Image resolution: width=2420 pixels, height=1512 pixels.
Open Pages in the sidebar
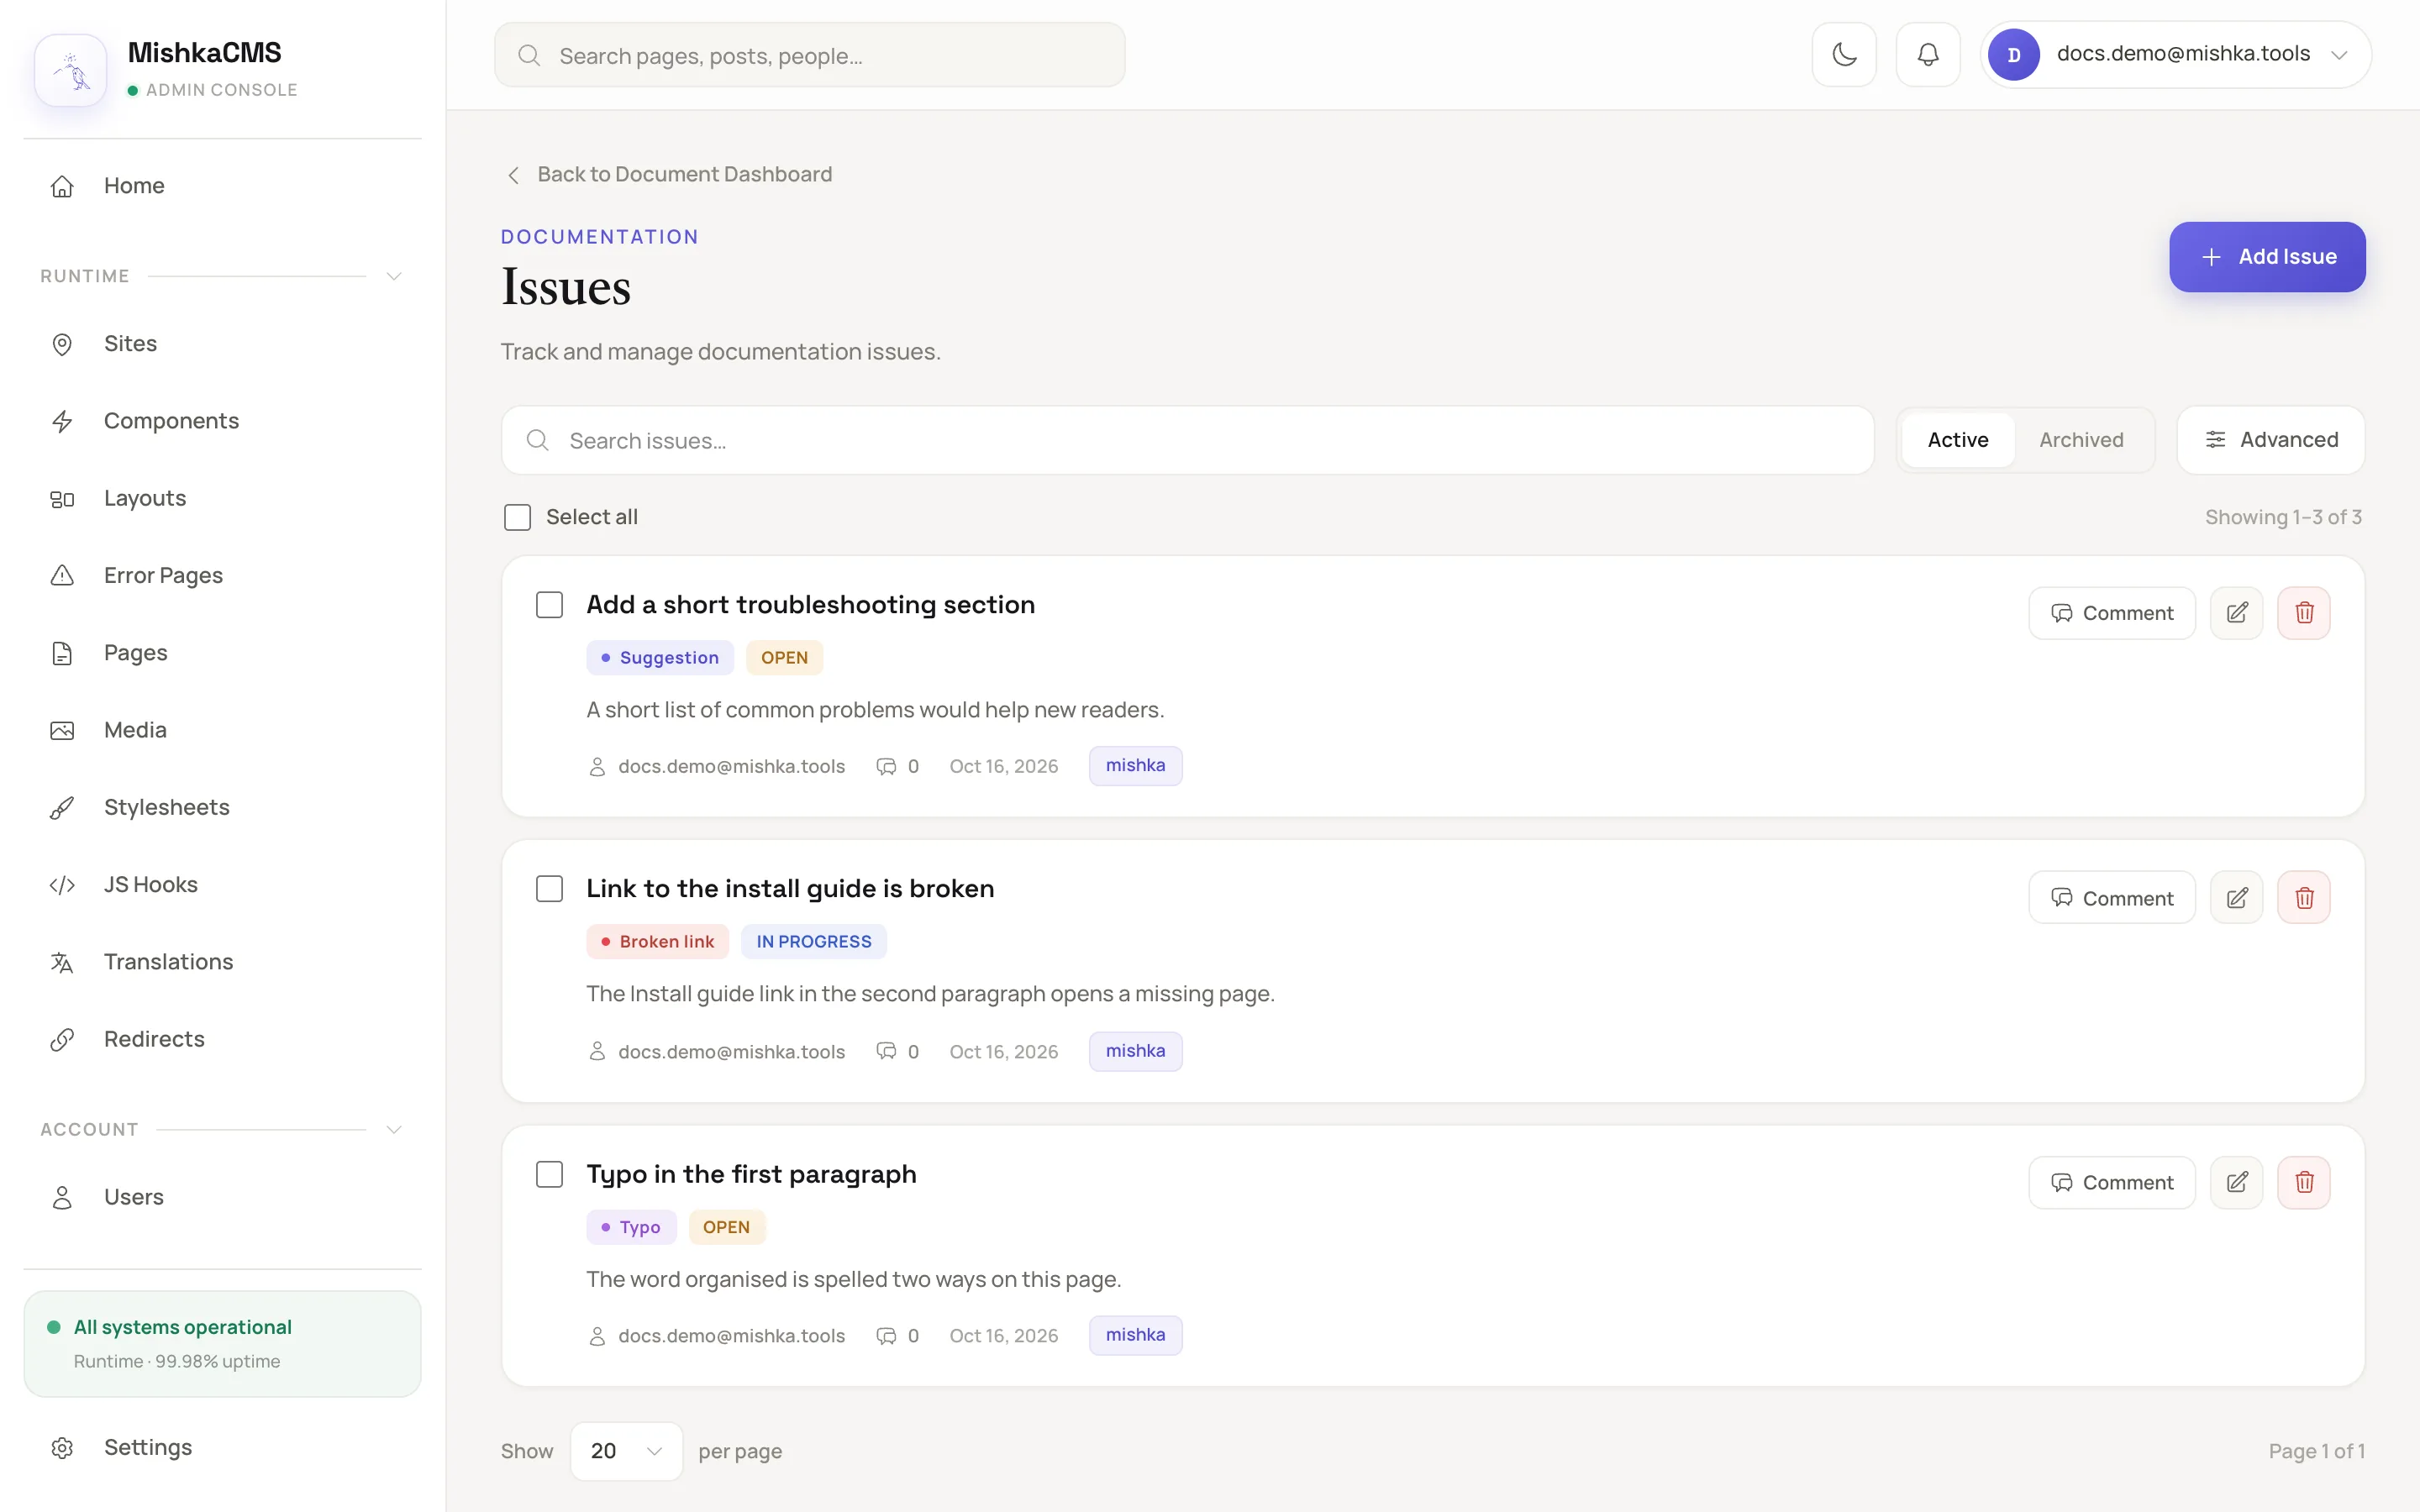pyautogui.click(x=222, y=653)
